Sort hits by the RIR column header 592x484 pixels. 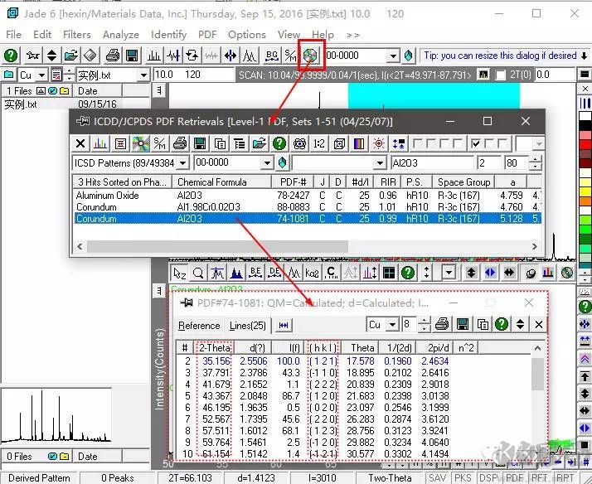388,182
